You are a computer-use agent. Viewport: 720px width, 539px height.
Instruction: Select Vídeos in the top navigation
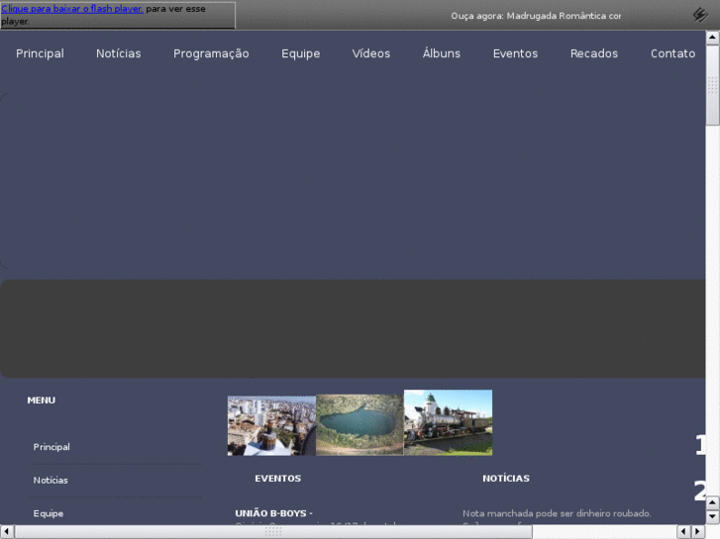371,53
